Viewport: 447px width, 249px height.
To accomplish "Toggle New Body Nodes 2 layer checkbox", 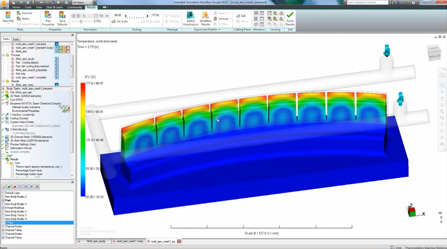I will click(x=3, y=197).
